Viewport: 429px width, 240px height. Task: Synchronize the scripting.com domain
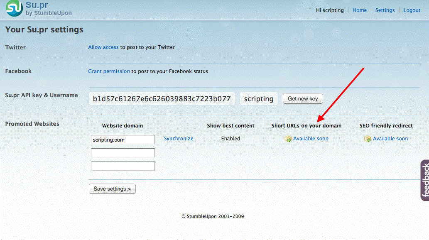coord(179,139)
